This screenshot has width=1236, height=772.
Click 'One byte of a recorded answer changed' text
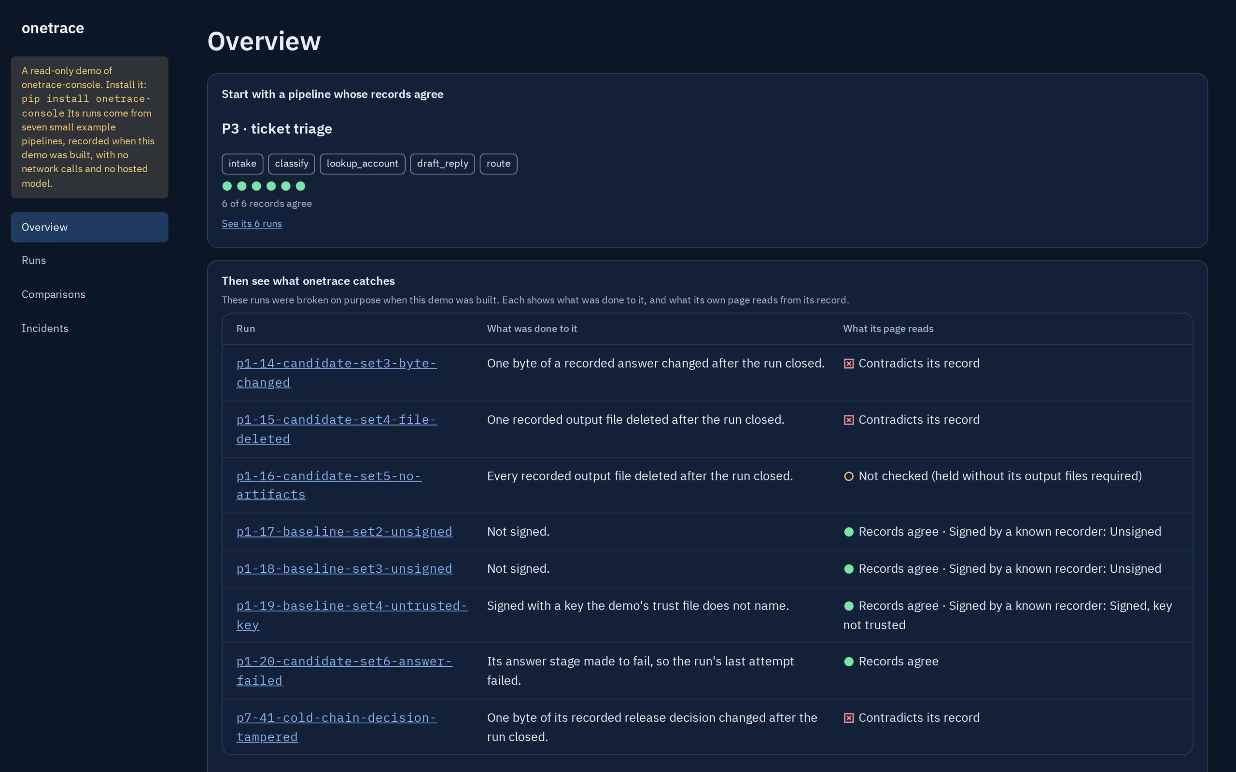(656, 363)
